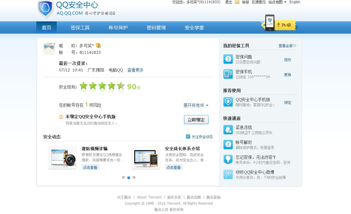Click the 关于腾讯 footer link

pyautogui.click(x=124, y=197)
